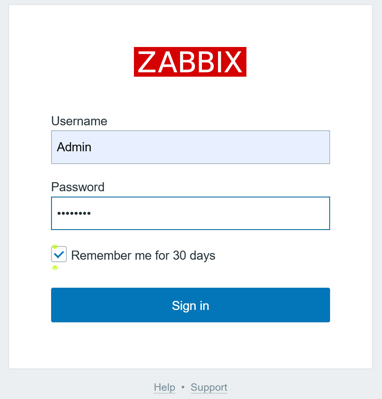Visit Help in the page footer
The height and width of the screenshot is (399, 382).
click(x=164, y=387)
